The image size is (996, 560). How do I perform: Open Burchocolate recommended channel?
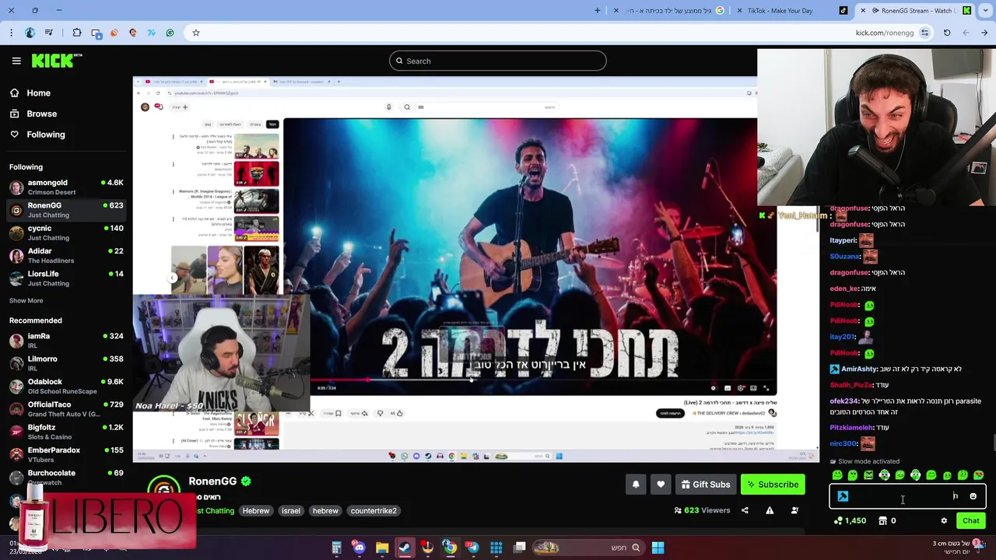[x=66, y=477]
